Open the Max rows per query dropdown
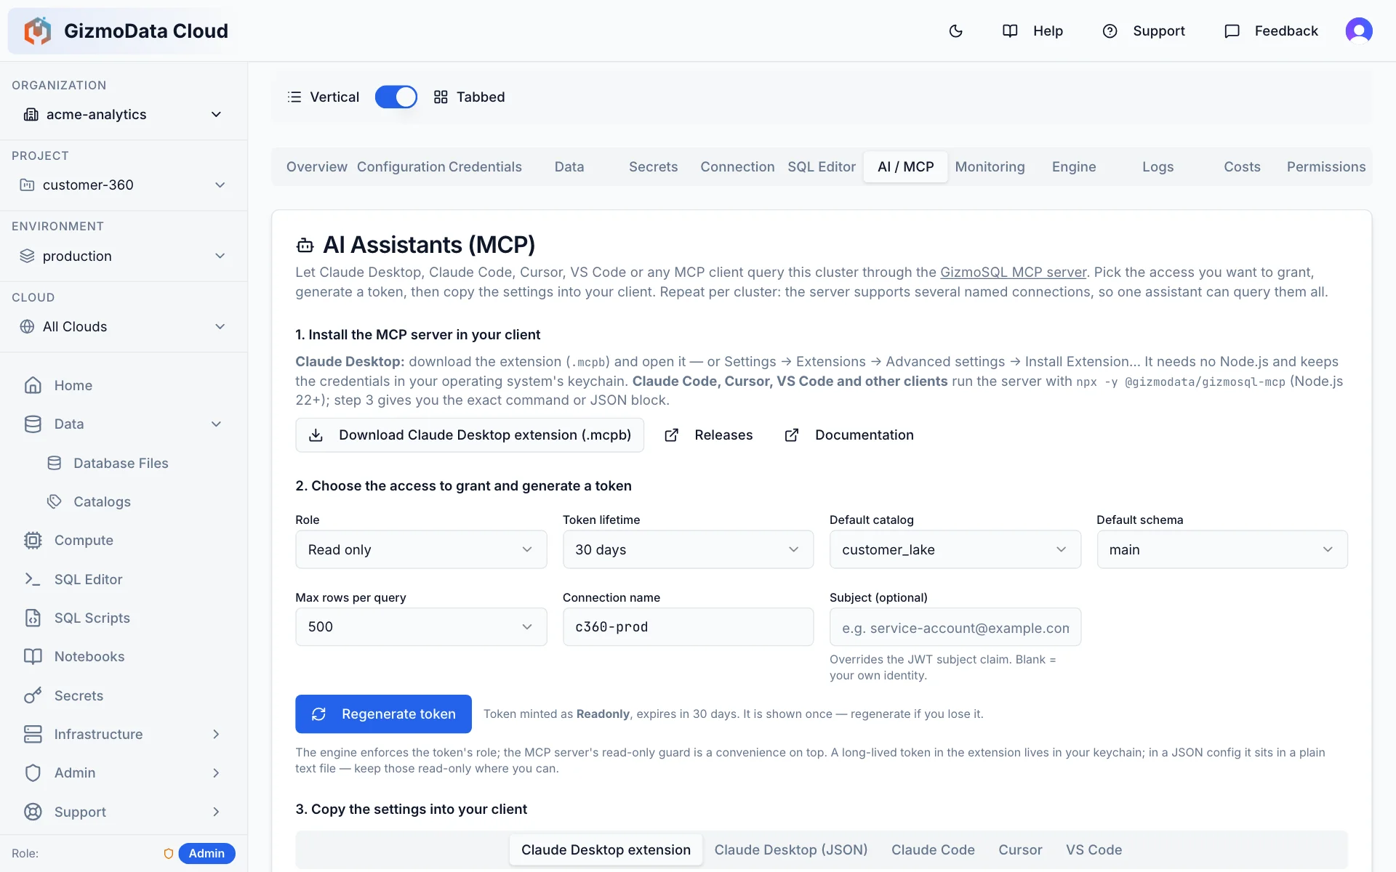The height and width of the screenshot is (872, 1396). 421,626
